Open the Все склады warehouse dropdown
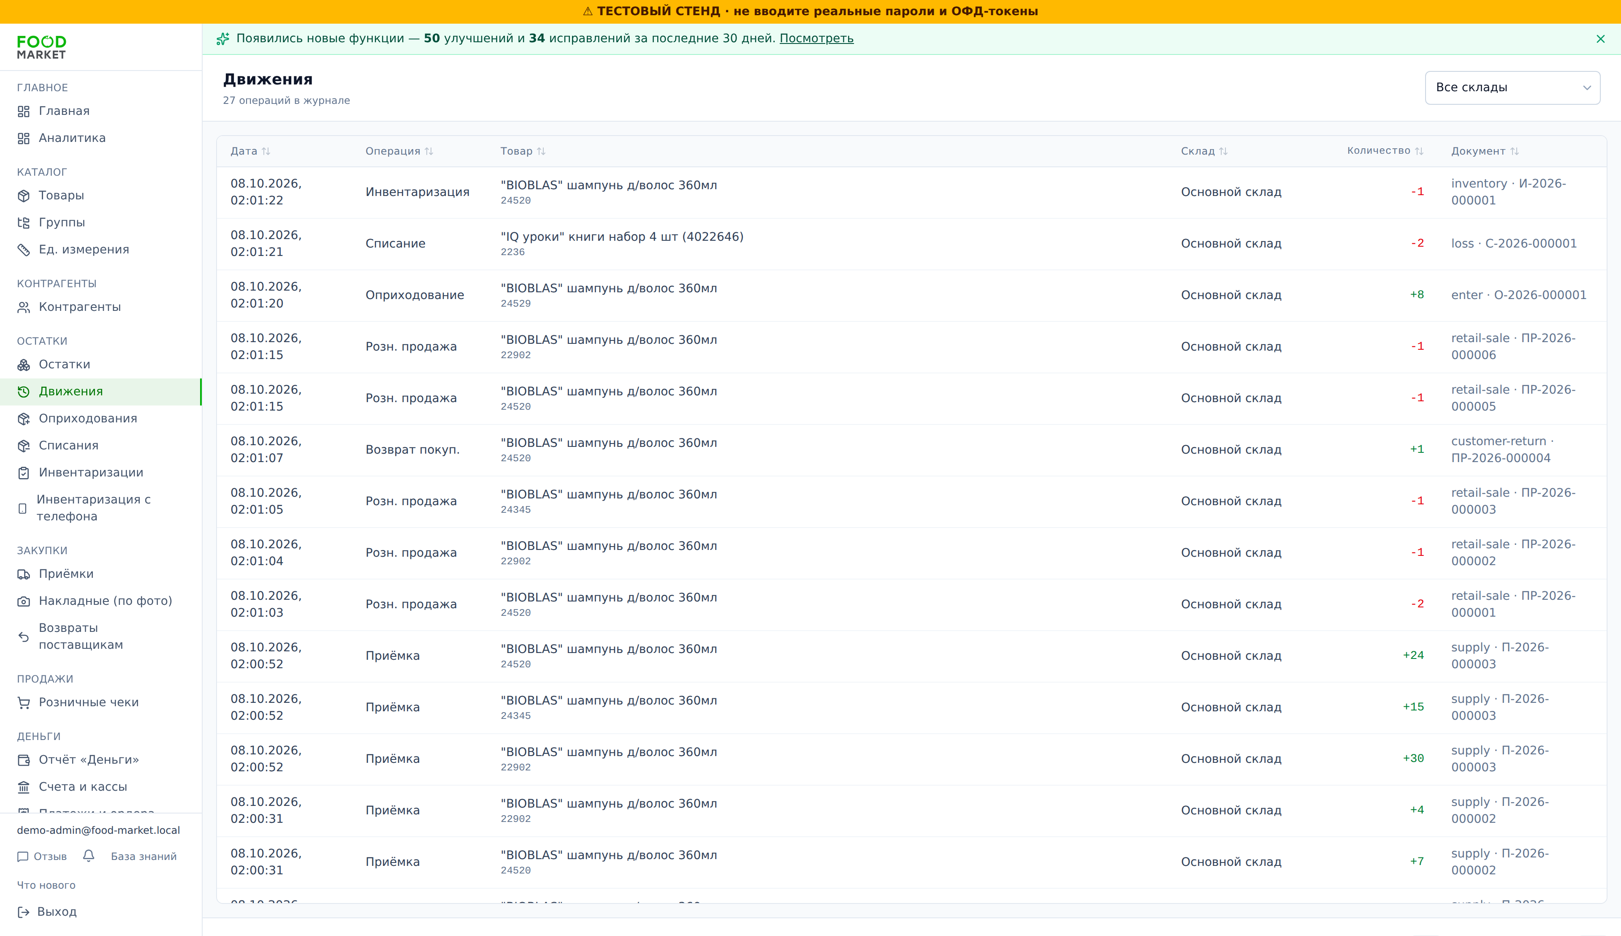This screenshot has height=936, width=1621. [1512, 87]
